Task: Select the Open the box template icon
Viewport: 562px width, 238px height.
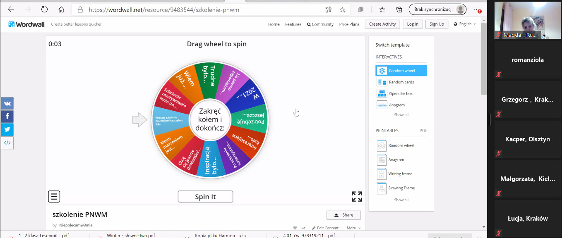Action: [x=382, y=93]
